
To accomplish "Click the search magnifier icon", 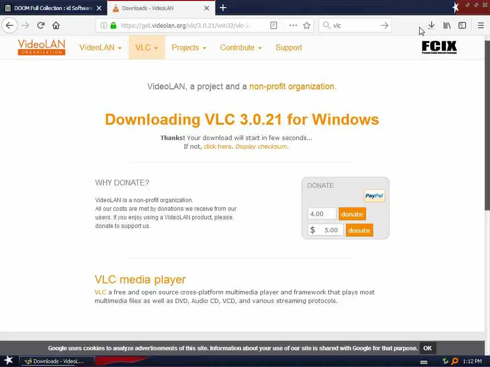I will click(x=326, y=25).
